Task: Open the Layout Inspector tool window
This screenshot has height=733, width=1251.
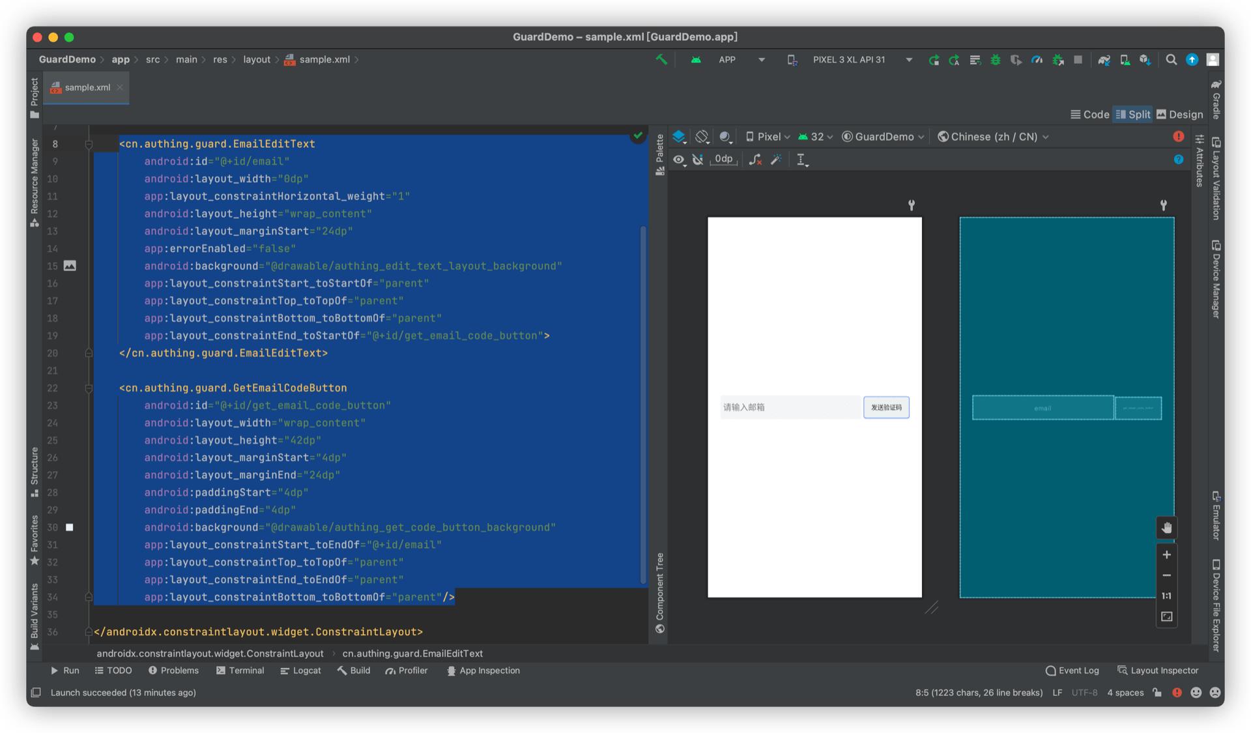Action: pos(1158,670)
